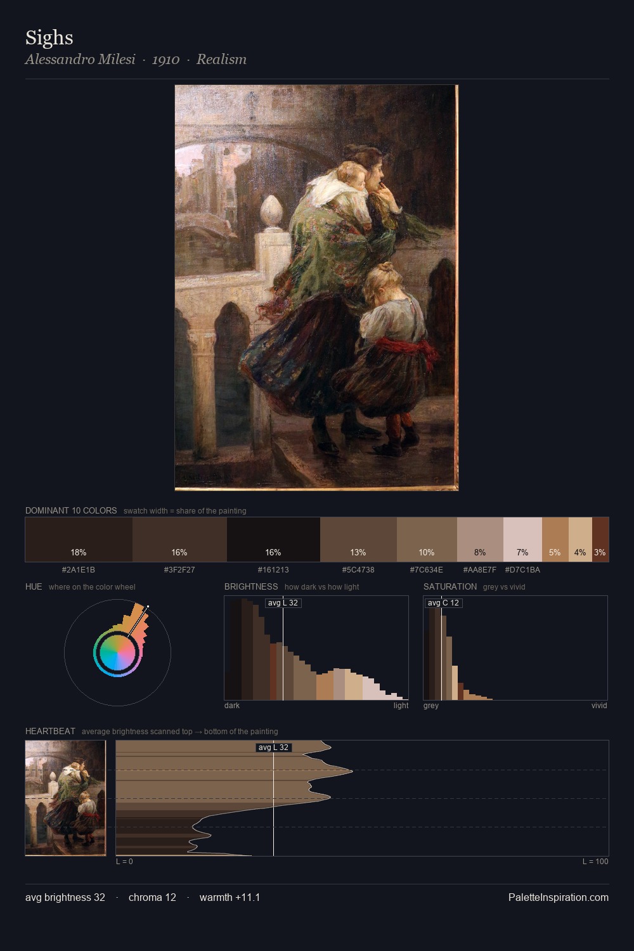Image resolution: width=634 pixels, height=951 pixels.
Task: Click the hex code '#D7C1BA'
Action: click(522, 570)
